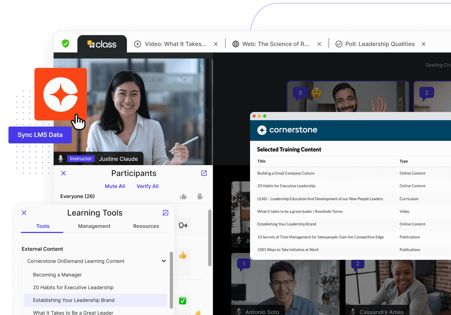Image resolution: width=451 pixels, height=315 pixels.
Task: Click the Video type cell
Action: (x=404, y=212)
